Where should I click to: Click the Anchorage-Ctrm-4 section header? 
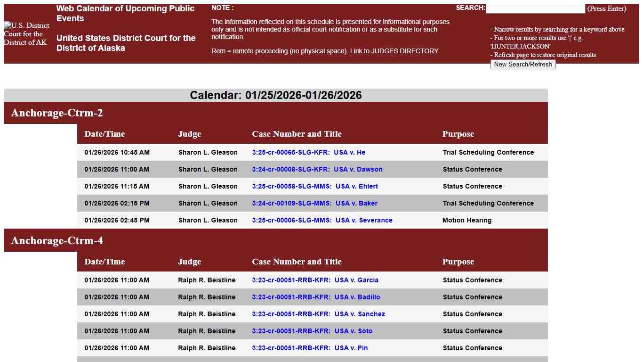coord(57,241)
